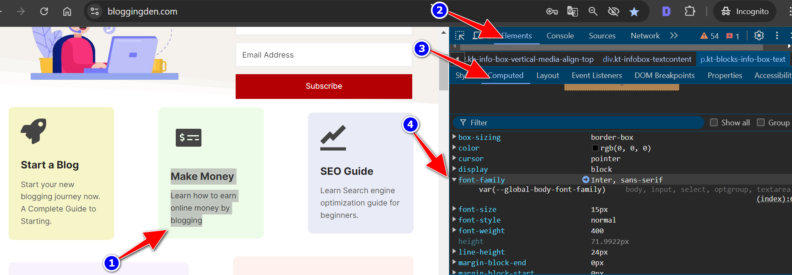Open site information icon in address bar
This screenshot has height=275, width=792.
[x=95, y=12]
